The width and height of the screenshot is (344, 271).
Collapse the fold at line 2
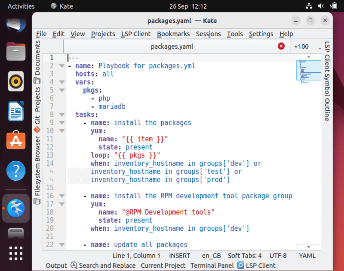tap(61, 65)
